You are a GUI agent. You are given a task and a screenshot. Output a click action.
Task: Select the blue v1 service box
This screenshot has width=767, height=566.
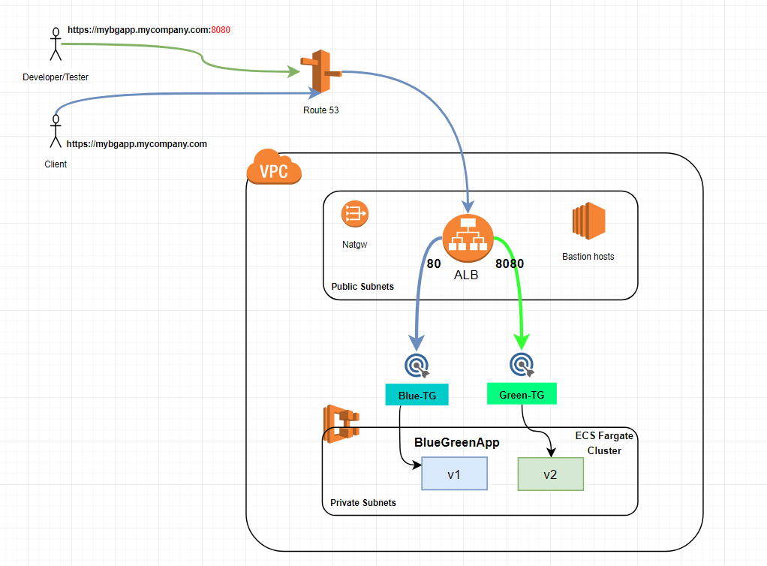click(x=454, y=474)
